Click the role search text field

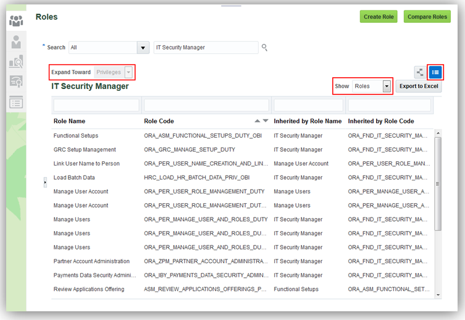pos(206,48)
